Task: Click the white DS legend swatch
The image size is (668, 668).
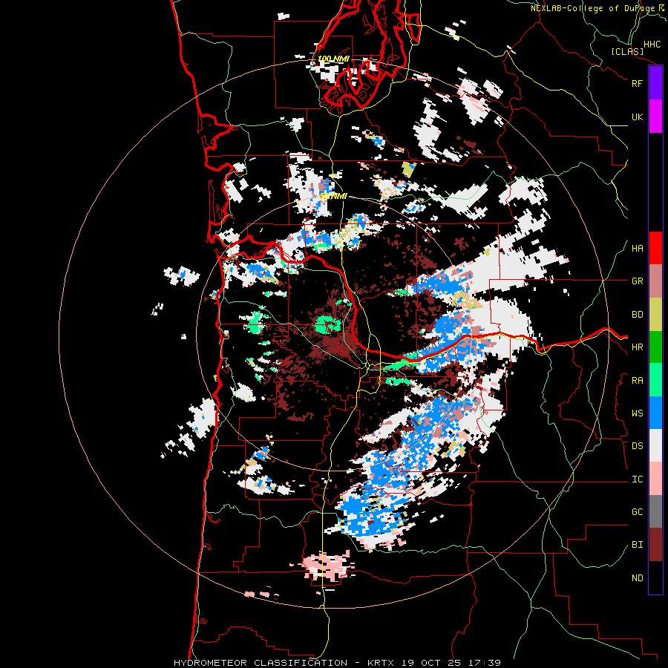Action: coord(655,445)
